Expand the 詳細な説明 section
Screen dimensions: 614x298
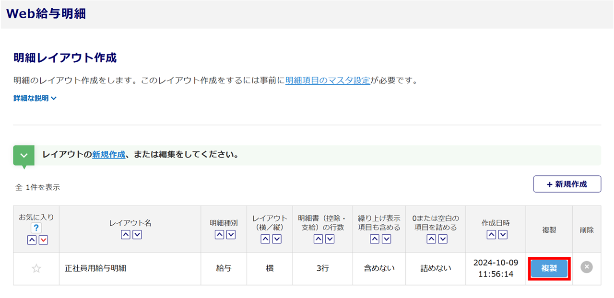pos(35,98)
